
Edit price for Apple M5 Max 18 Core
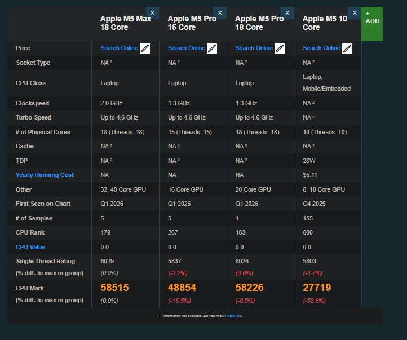click(x=145, y=48)
